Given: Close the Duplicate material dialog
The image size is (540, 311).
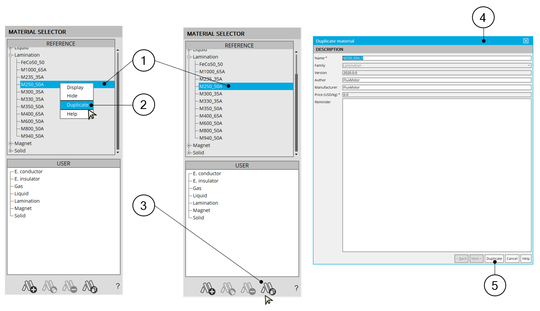Looking at the screenshot, I should click(x=526, y=41).
